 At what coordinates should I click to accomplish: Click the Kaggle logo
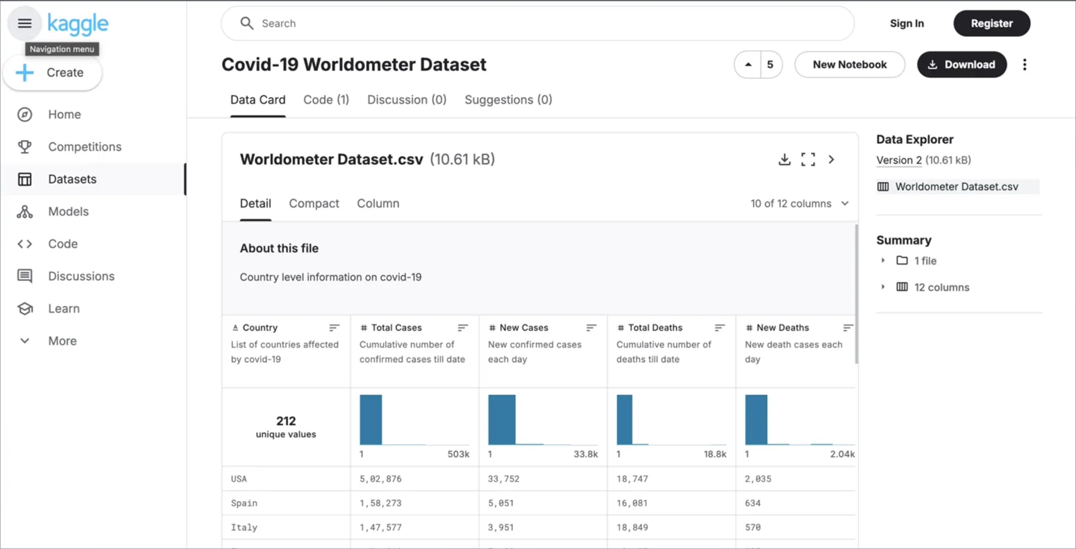click(x=78, y=24)
